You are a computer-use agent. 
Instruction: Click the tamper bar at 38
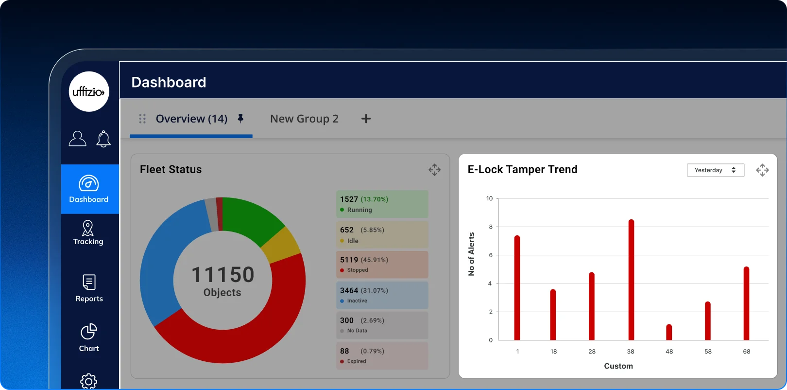click(631, 280)
